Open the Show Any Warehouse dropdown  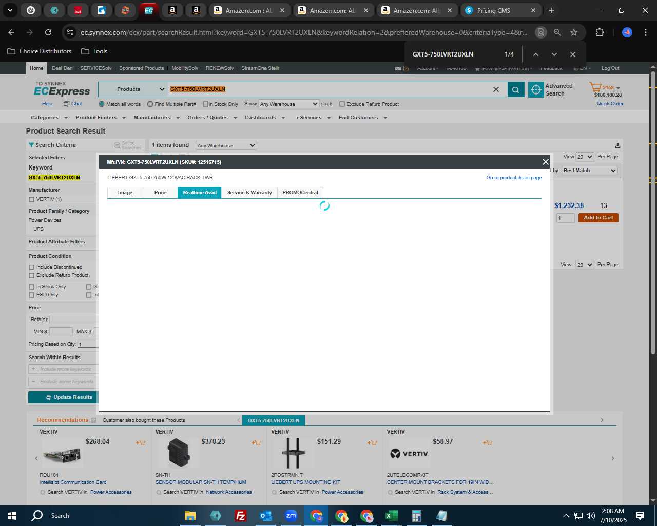click(x=289, y=104)
